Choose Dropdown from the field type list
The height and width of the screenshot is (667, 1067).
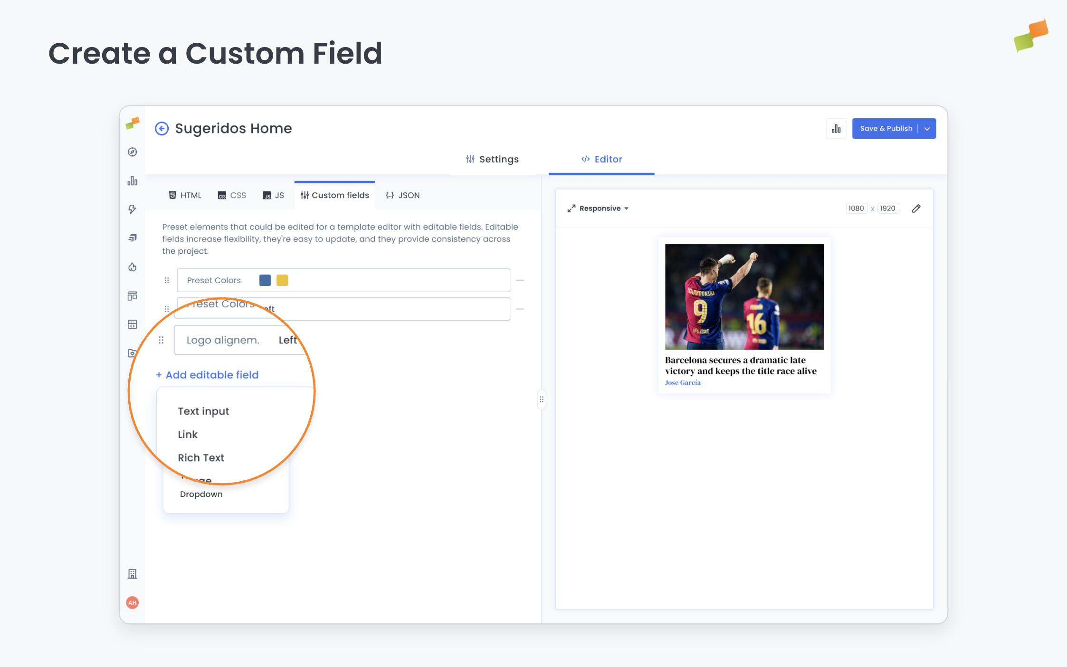click(x=201, y=494)
